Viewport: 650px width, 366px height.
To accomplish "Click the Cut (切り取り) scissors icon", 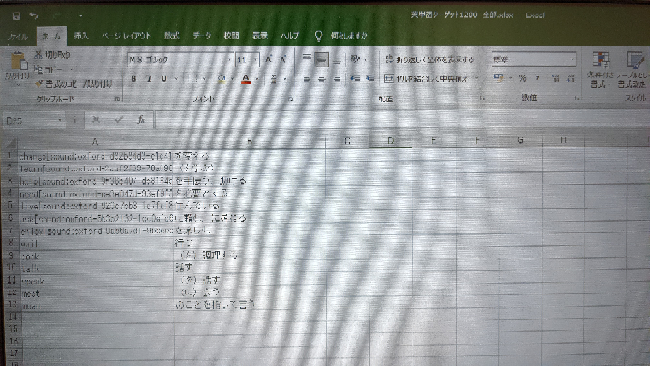I will 38,55.
